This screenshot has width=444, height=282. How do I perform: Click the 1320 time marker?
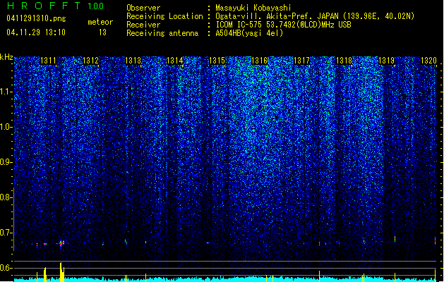coord(428,61)
